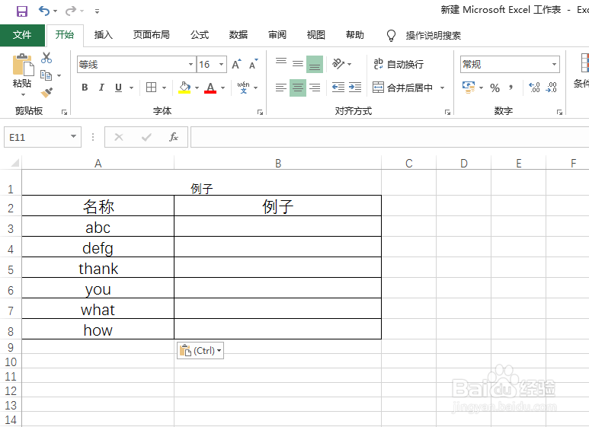Click the Copy icon
Image resolution: width=589 pixels, height=427 pixels.
coord(46,75)
